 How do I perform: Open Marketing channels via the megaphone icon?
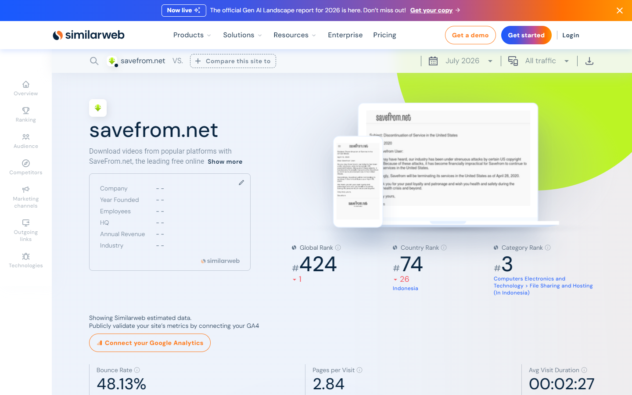click(26, 190)
